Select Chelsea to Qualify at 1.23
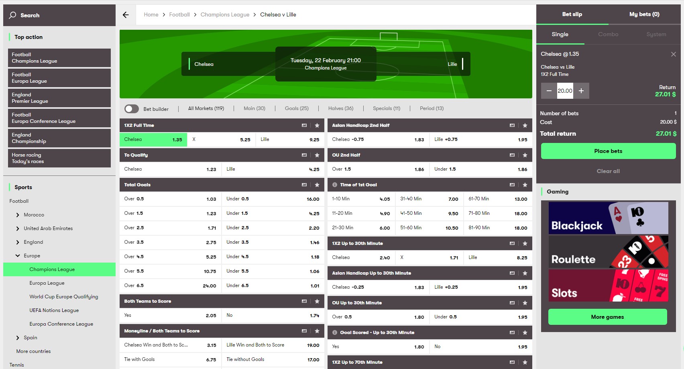Viewport: 684px width, 369px height. 170,169
